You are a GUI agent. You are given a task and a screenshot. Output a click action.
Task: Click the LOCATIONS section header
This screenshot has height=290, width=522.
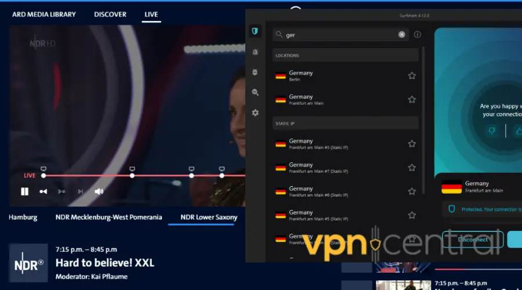click(345, 55)
